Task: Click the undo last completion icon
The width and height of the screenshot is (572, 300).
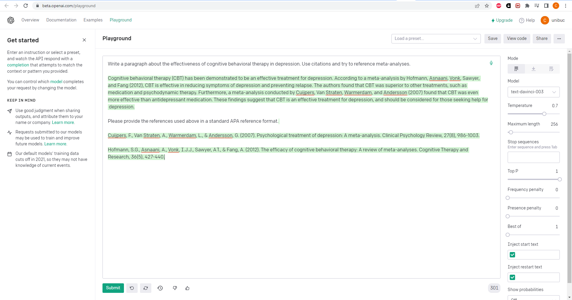Action: tap(132, 288)
